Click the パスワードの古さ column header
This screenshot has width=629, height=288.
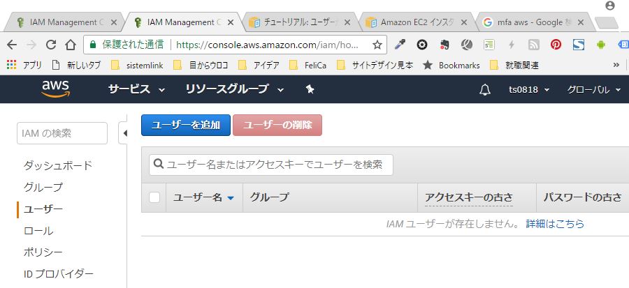583,197
